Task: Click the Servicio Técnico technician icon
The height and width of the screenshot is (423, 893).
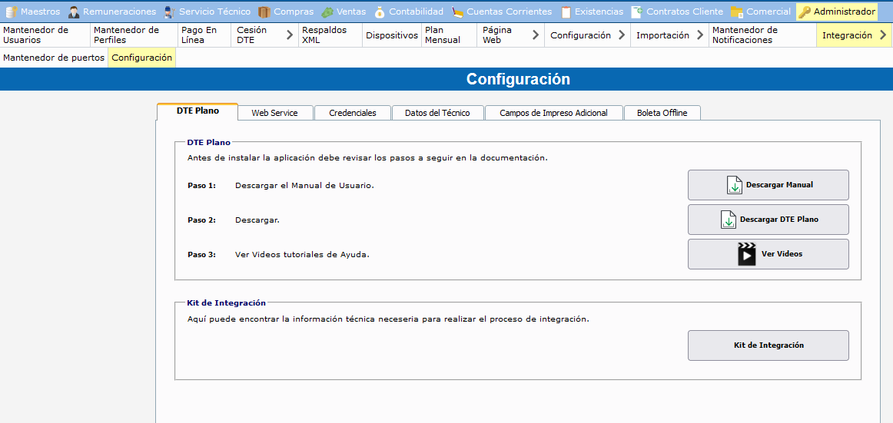Action: pyautogui.click(x=170, y=12)
